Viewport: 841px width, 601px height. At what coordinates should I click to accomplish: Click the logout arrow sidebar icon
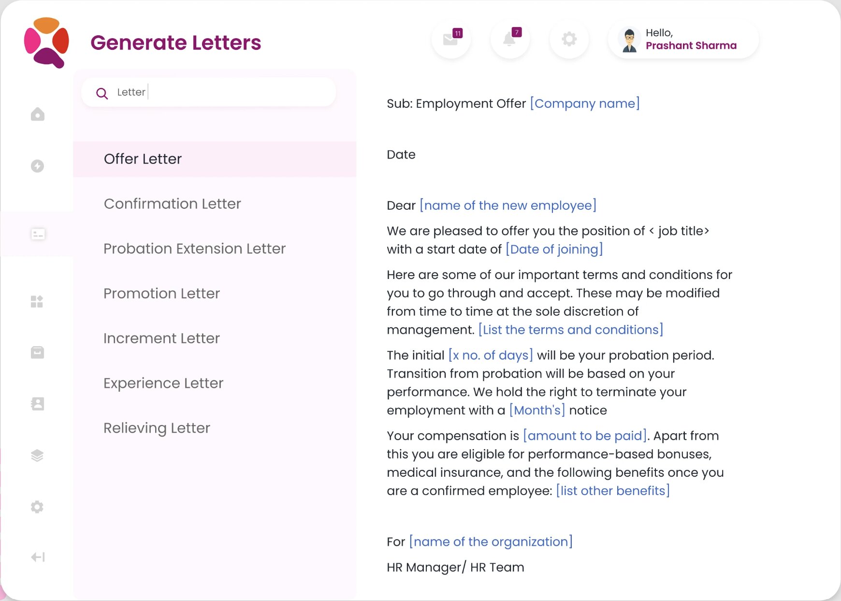[x=38, y=557]
